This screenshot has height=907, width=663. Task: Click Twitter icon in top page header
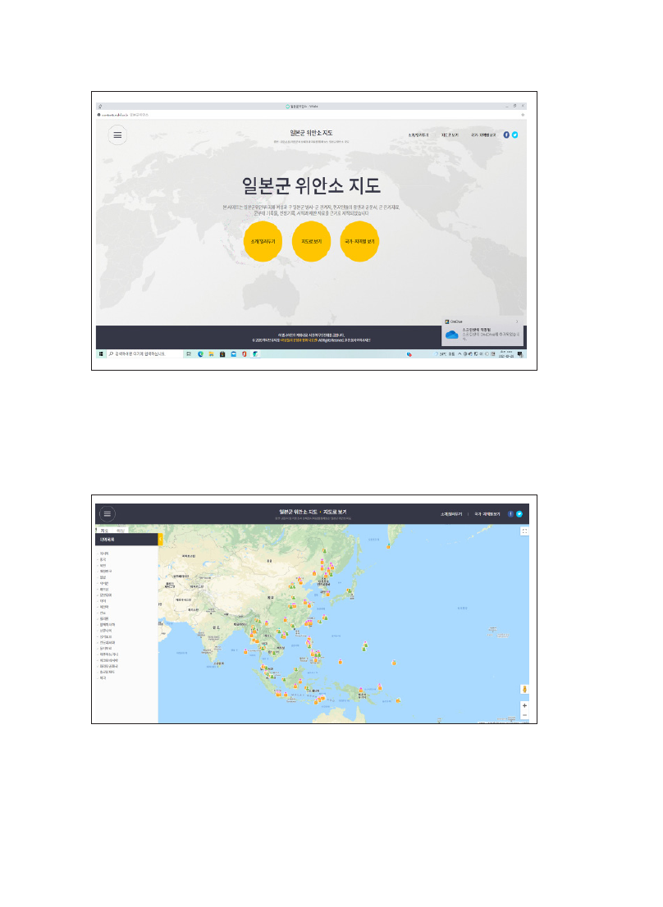coord(515,134)
